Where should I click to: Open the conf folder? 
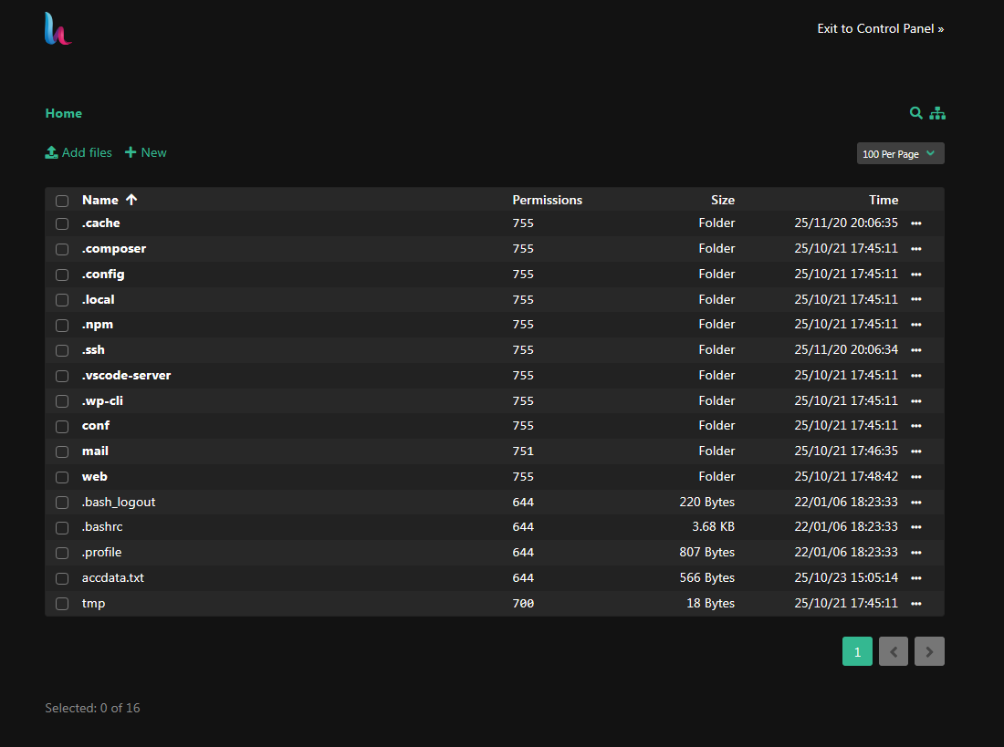(x=96, y=426)
